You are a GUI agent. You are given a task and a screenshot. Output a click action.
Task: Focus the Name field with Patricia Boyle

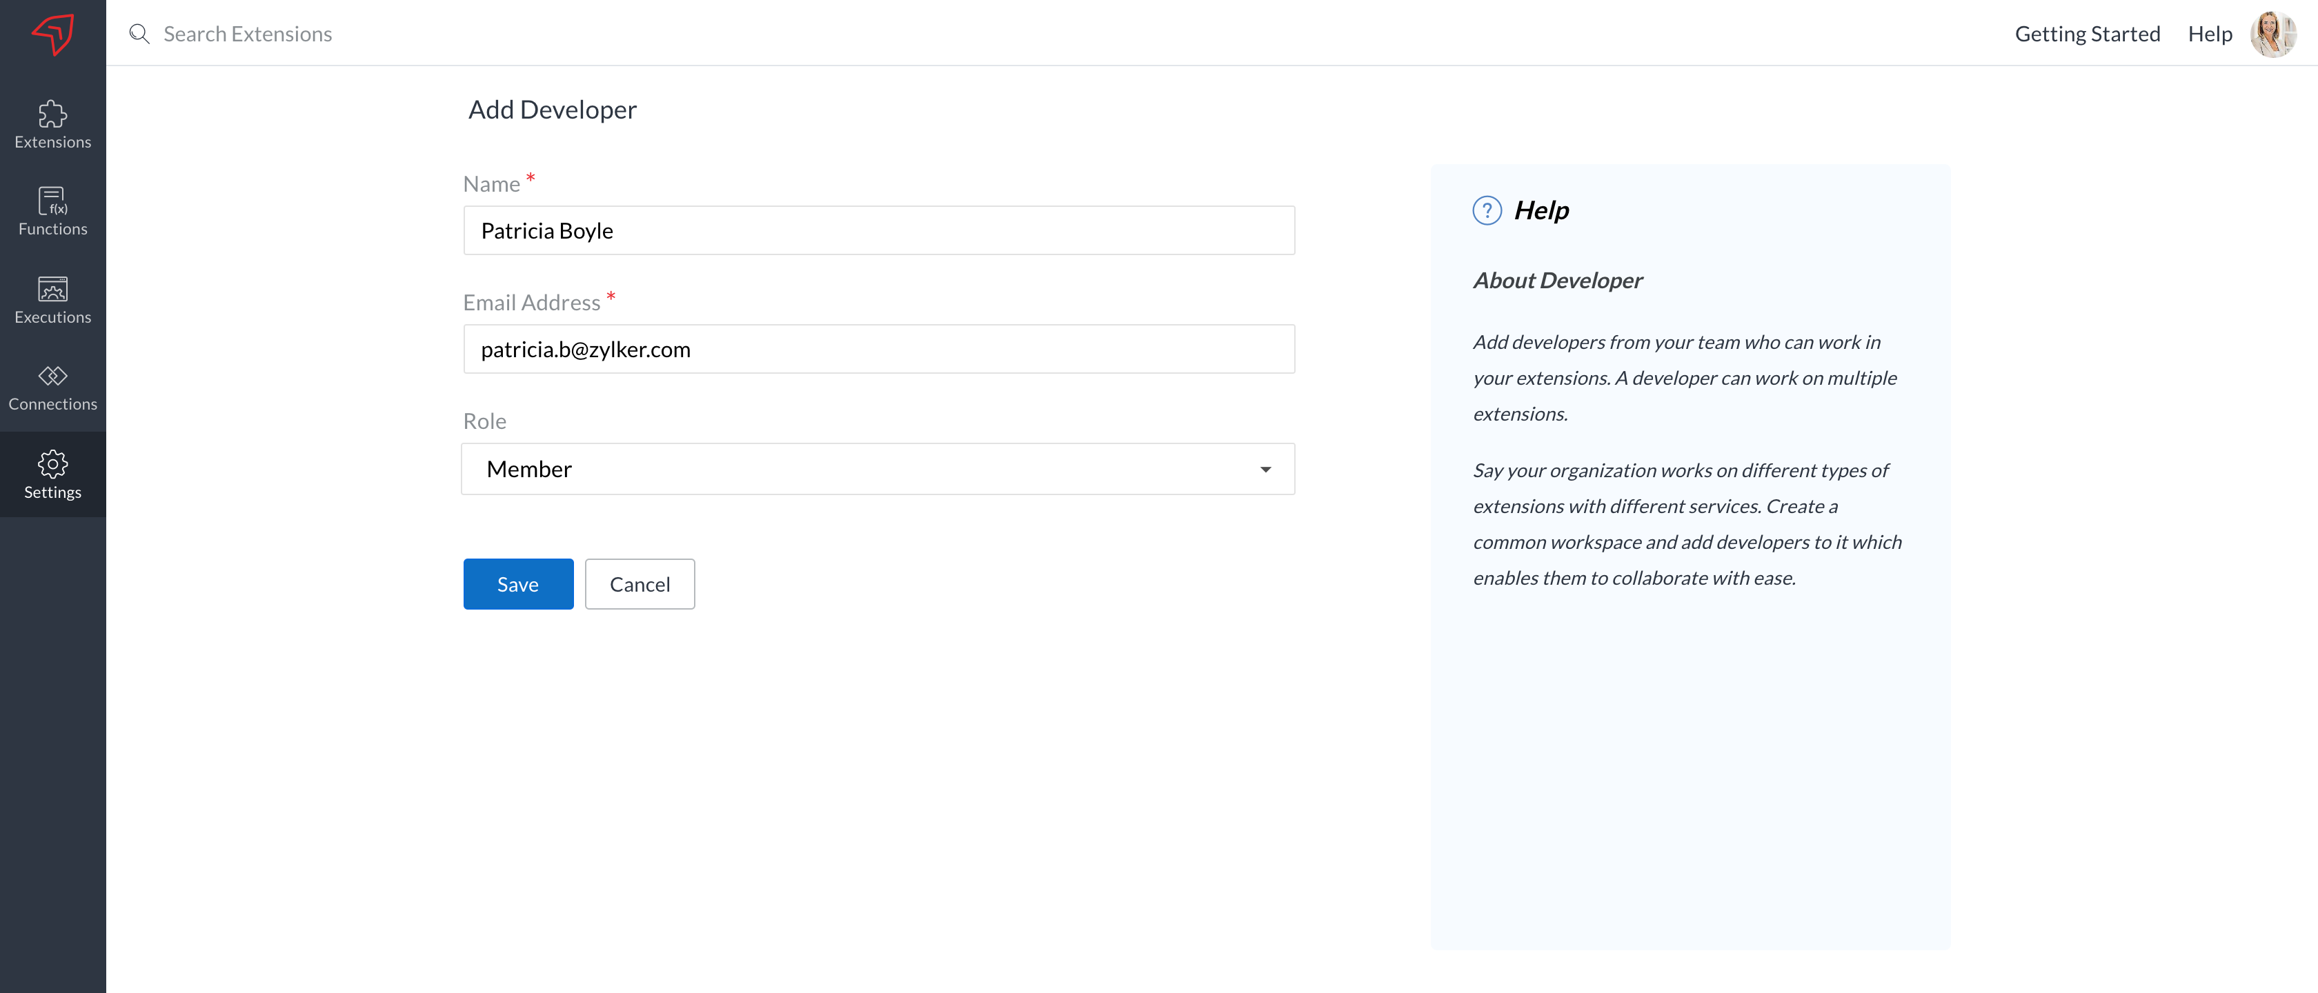click(x=878, y=231)
